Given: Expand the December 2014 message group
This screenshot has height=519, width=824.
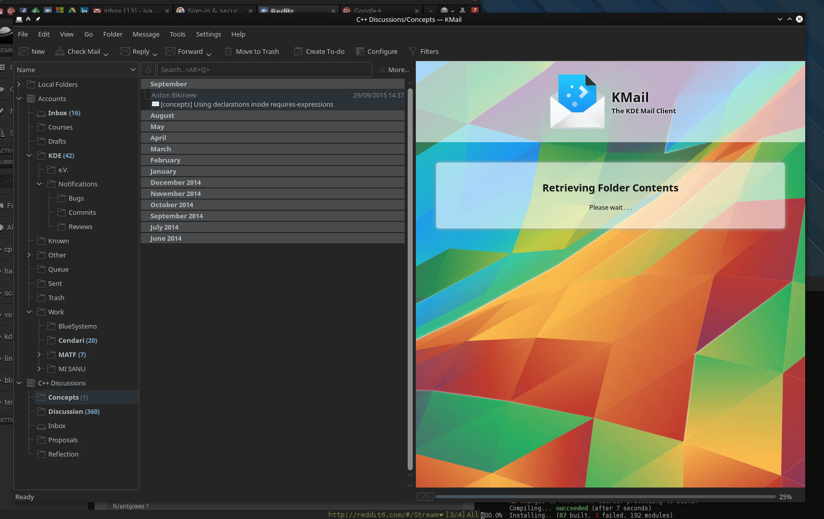Looking at the screenshot, I should [272, 182].
